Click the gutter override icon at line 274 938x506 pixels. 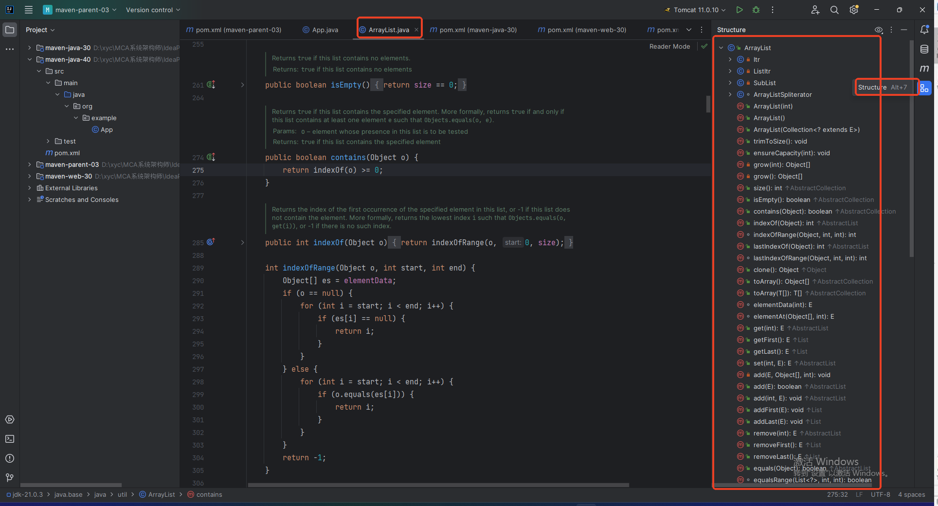(211, 157)
